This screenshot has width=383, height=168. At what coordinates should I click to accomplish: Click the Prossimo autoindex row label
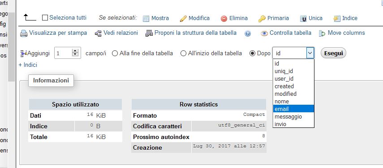161,137
